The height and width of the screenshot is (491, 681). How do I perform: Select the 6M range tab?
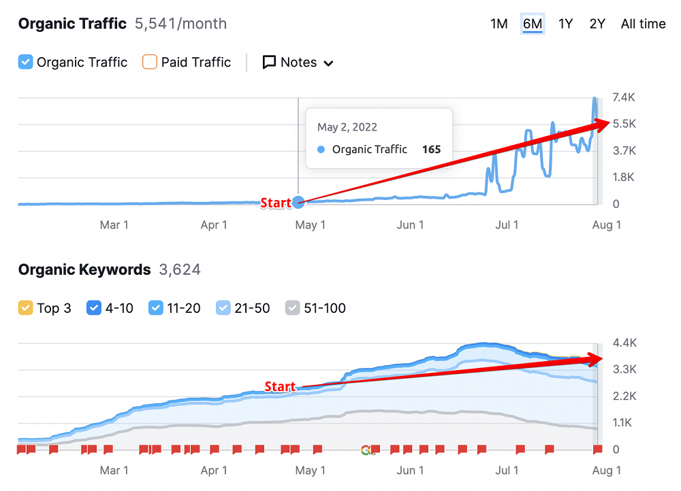(532, 23)
